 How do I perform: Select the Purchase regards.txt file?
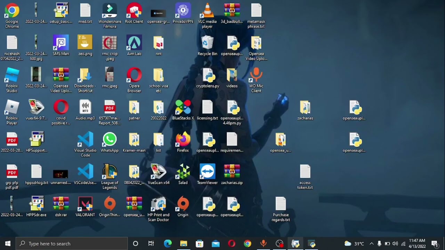(281, 209)
